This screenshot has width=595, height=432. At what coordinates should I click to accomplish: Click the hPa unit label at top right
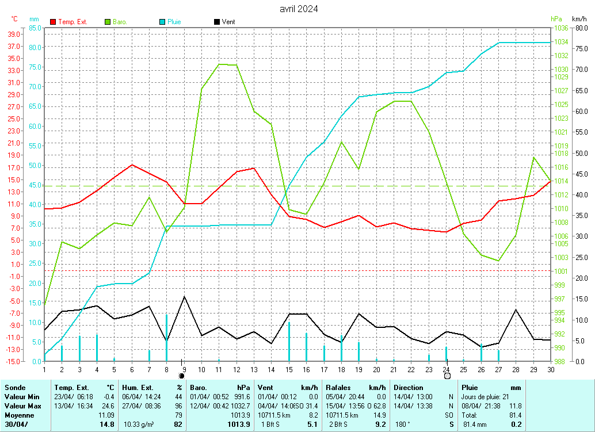pos(555,19)
